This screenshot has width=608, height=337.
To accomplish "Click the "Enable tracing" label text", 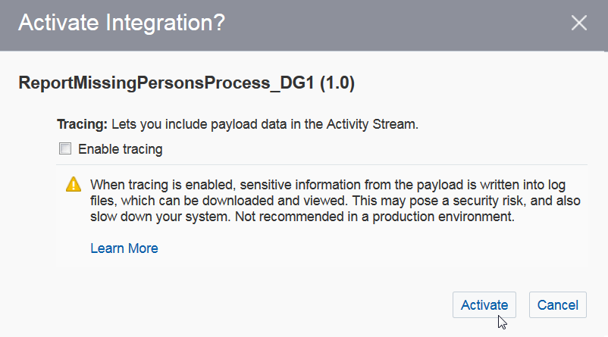I will coord(120,149).
